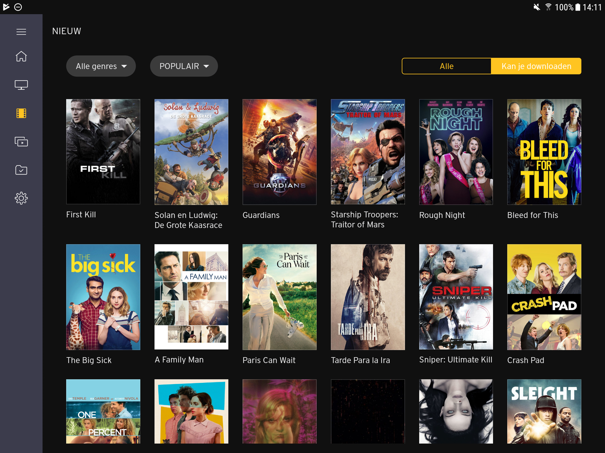Open the hamburger menu
This screenshot has width=605, height=453.
tap(21, 32)
